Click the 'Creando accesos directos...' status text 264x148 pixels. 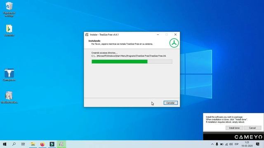[x=104, y=53]
